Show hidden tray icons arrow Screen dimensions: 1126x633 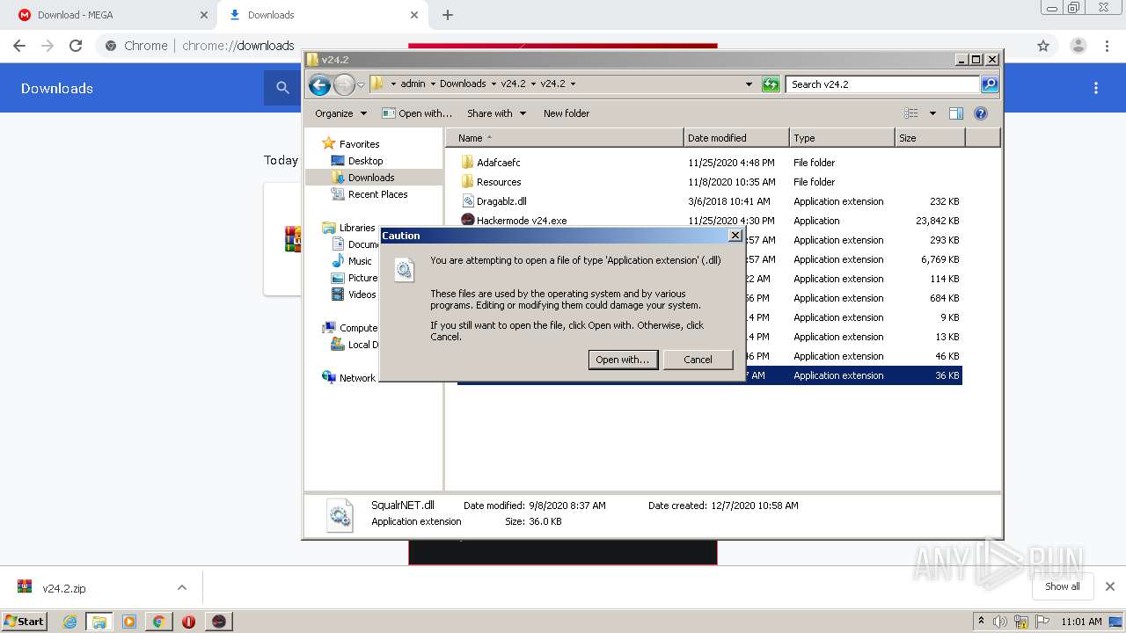pos(983,622)
